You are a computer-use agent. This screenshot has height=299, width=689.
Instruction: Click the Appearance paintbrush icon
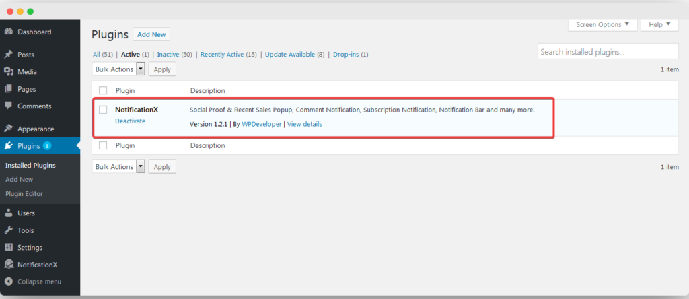tap(9, 129)
